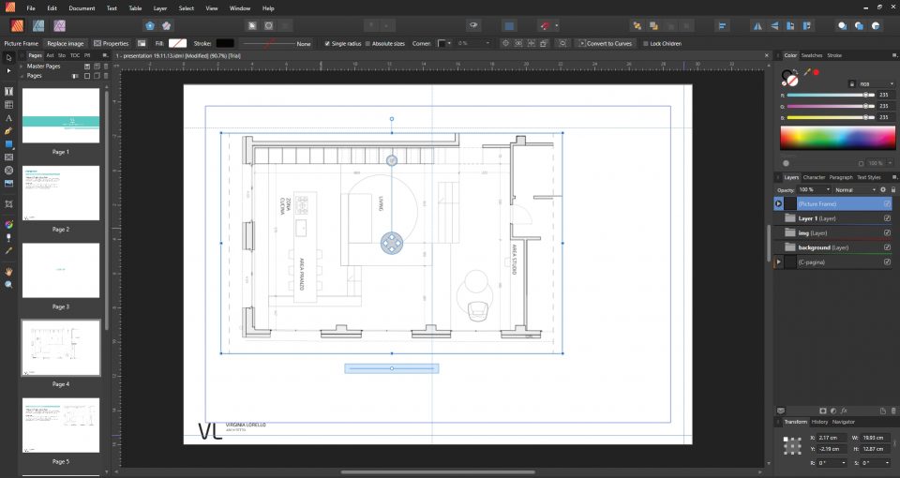Choose the View hand tool
Image resolution: width=900 pixels, height=478 pixels.
coord(9,271)
